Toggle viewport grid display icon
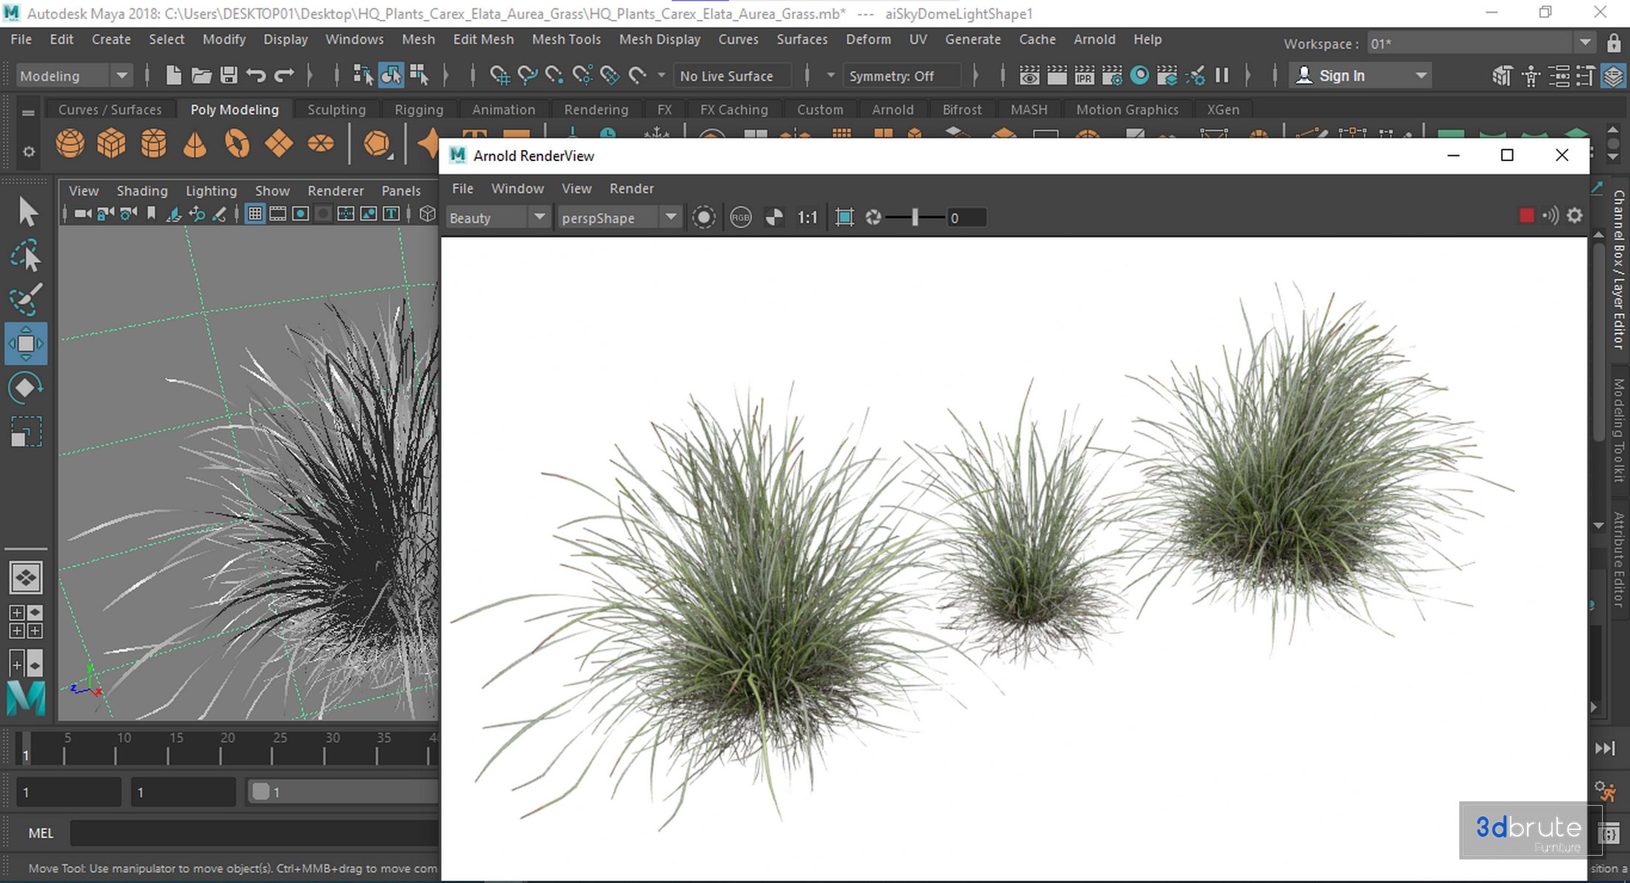The height and width of the screenshot is (883, 1630). (255, 214)
